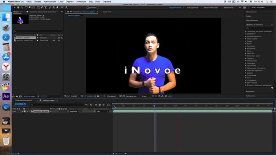Open blending mode dropdown for layer 1
Image resolution: width=276 pixels, height=155 pixels.
75,112
